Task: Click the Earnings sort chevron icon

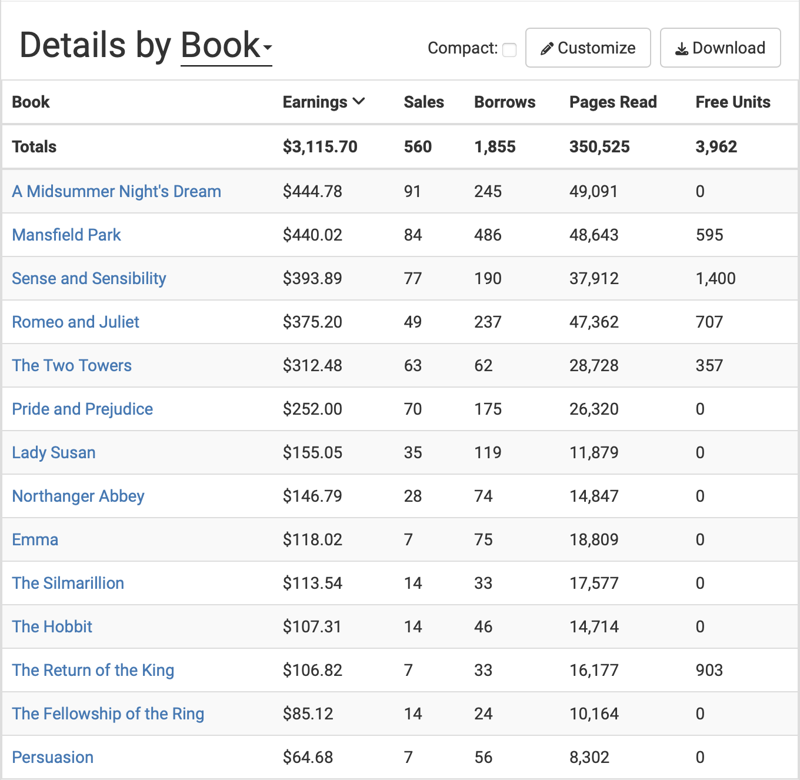Action: [358, 102]
